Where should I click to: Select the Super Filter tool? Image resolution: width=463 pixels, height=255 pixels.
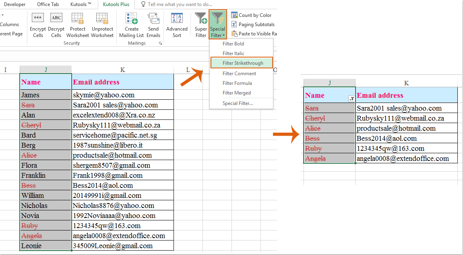[x=200, y=24]
